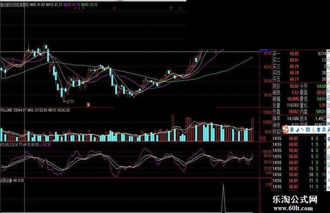Image resolution: width=330 pixels, height=213 pixels.
Task: Click the 内盘 58521 value
Action: pyautogui.click(x=321, y=111)
